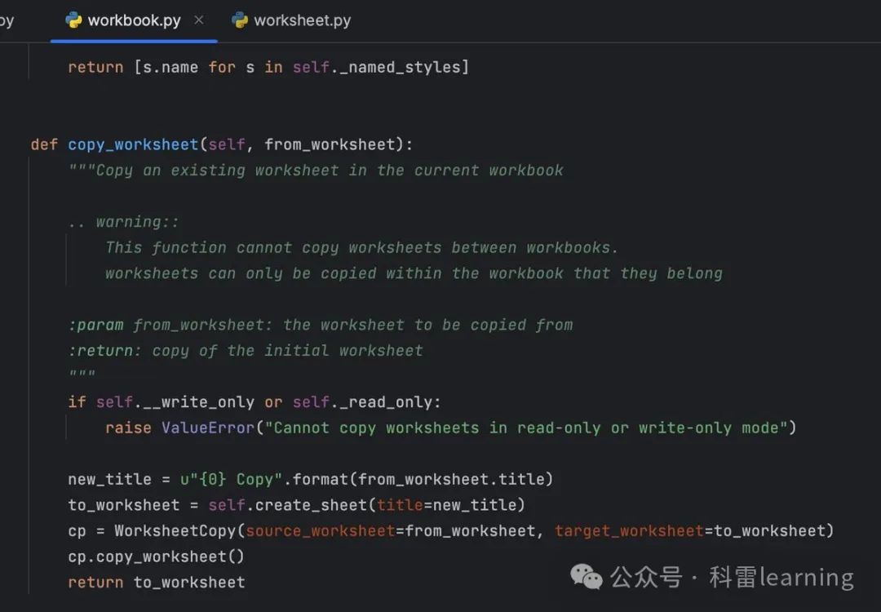Click "This function cannot copy worksheets between workbooks."
881x612 pixels.
click(362, 248)
